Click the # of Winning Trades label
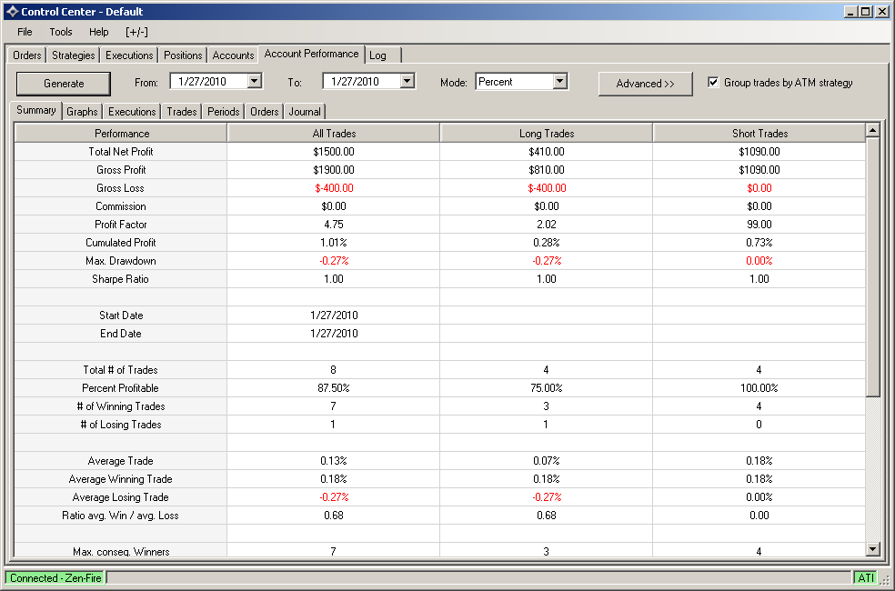This screenshot has height=591, width=895. (x=120, y=406)
